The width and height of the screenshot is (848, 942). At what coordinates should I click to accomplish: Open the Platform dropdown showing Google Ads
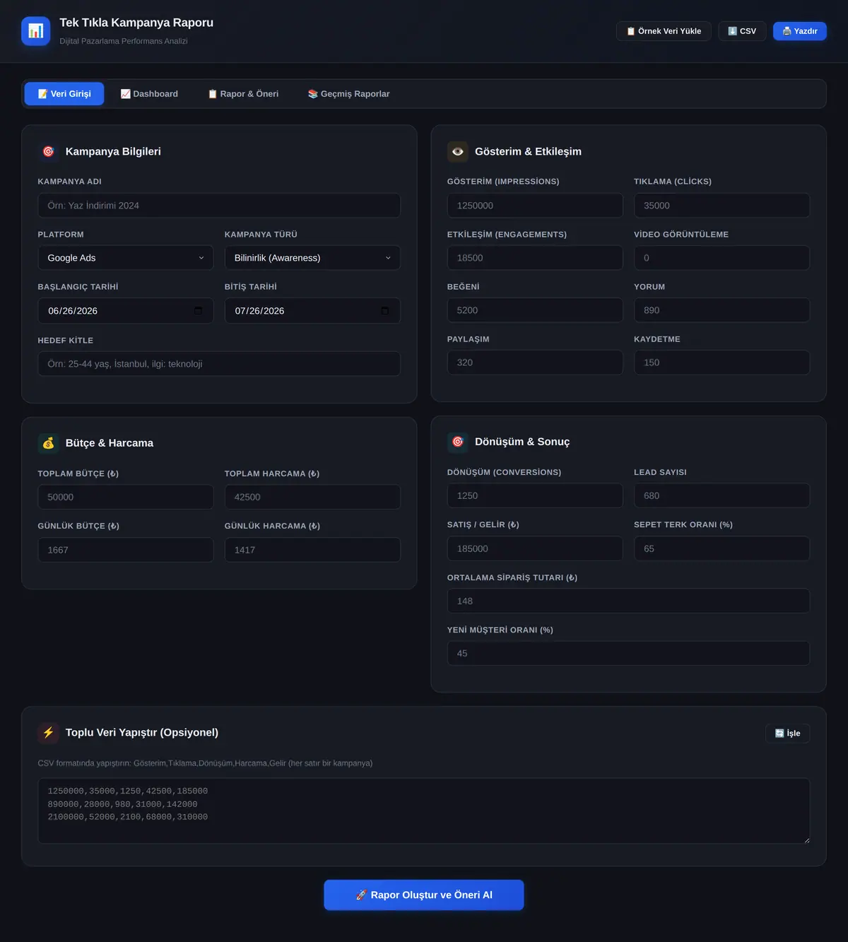(126, 258)
